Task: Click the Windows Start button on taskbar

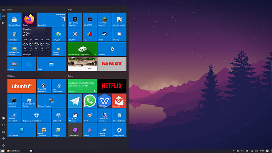Action: tap(2, 151)
